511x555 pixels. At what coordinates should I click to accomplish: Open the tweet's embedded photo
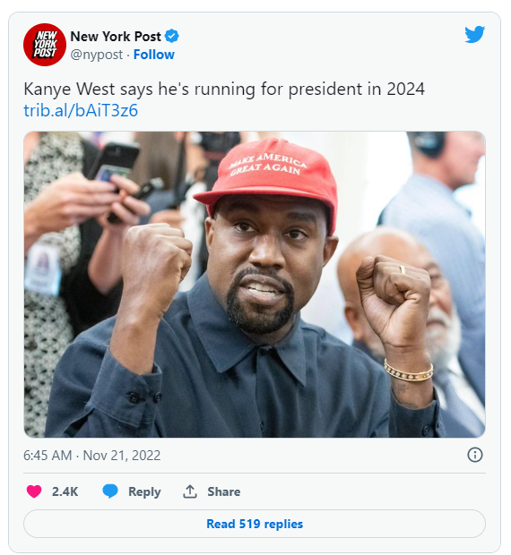point(255,285)
